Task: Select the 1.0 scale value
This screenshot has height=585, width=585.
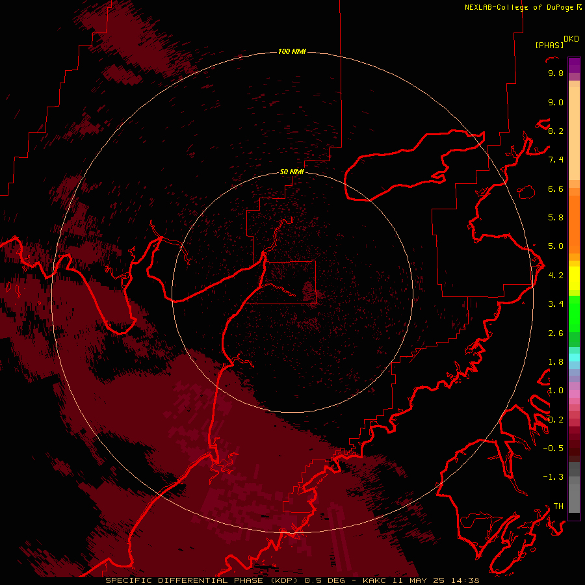Action: pos(556,391)
